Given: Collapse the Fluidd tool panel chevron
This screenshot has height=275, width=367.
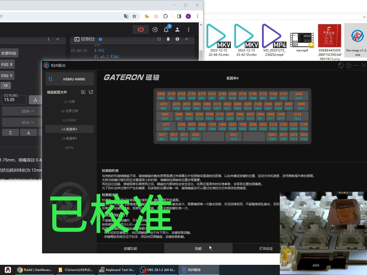Looking at the screenshot, I should coord(58,39).
